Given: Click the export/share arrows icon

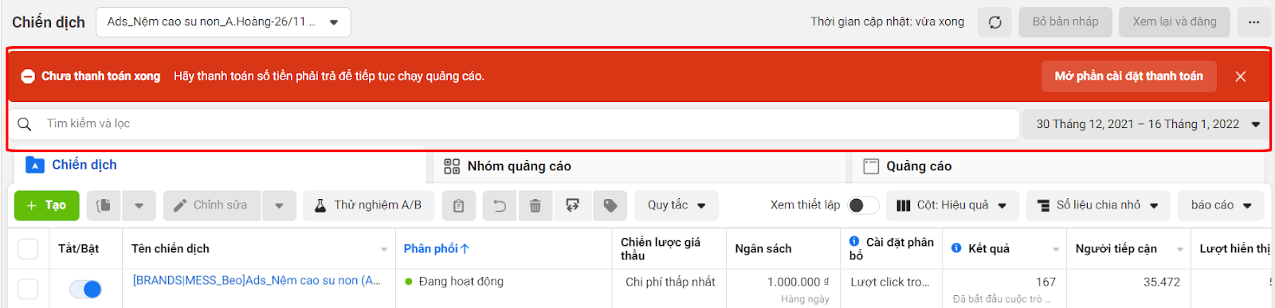Looking at the screenshot, I should pos(572,205).
